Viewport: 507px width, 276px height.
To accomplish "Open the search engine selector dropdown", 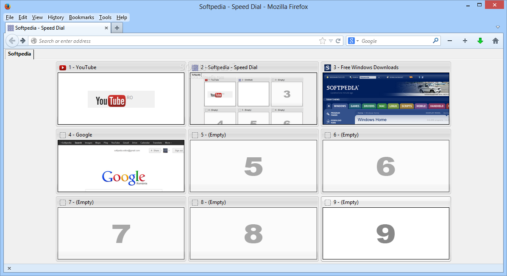I will (353, 41).
